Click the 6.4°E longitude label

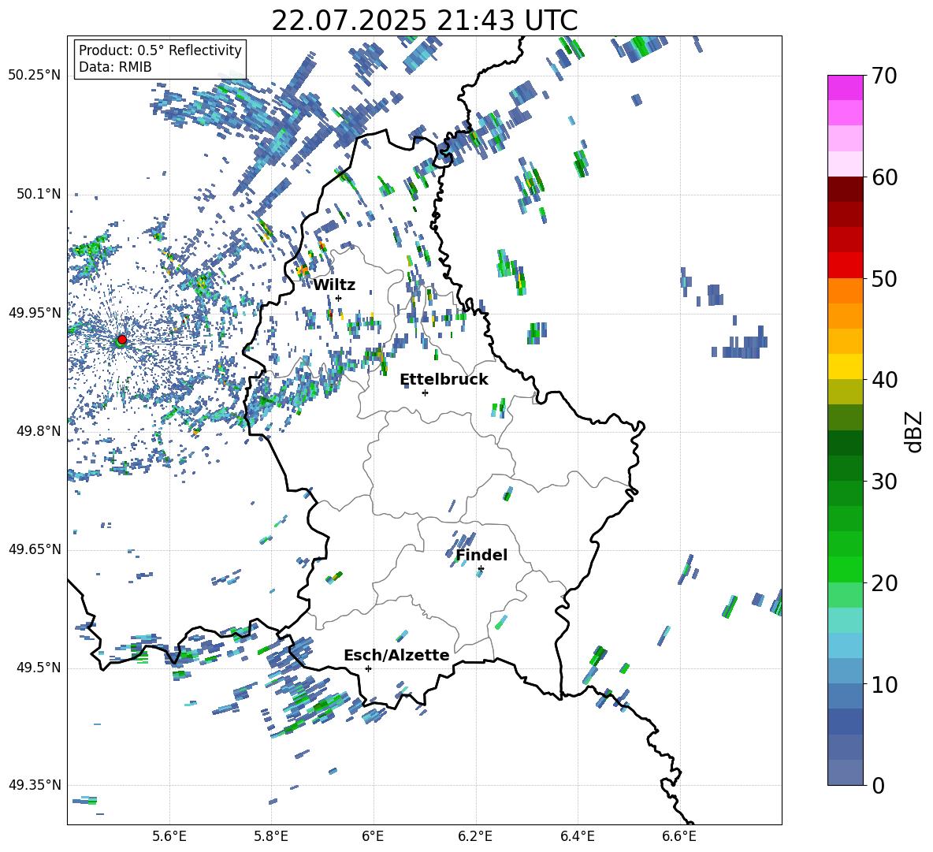pyautogui.click(x=577, y=836)
